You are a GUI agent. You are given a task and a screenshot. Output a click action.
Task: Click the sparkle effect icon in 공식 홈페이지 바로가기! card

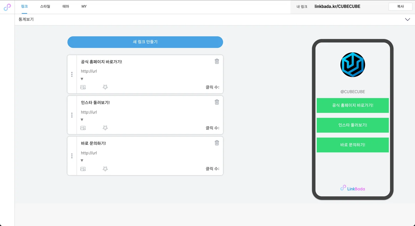[105, 87]
